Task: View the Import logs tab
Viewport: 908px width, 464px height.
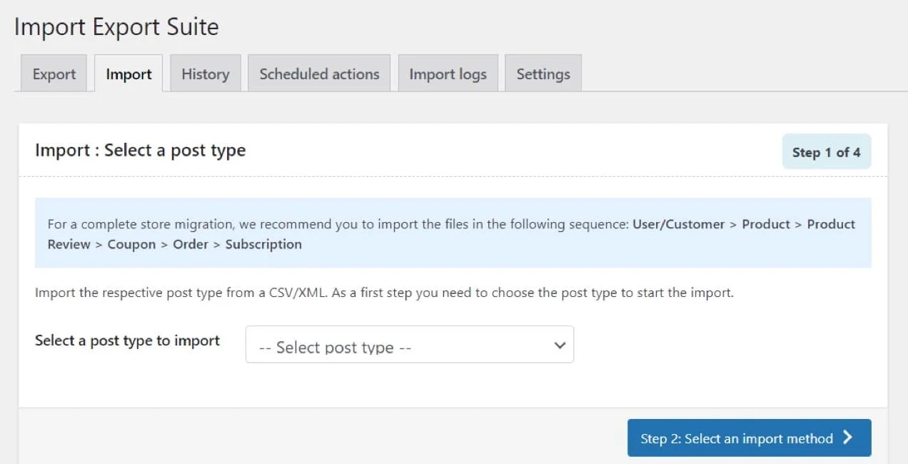Action: point(448,74)
